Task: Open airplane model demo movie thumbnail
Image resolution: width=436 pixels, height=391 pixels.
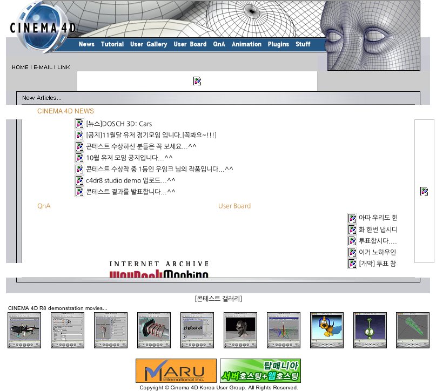Action: [24, 330]
